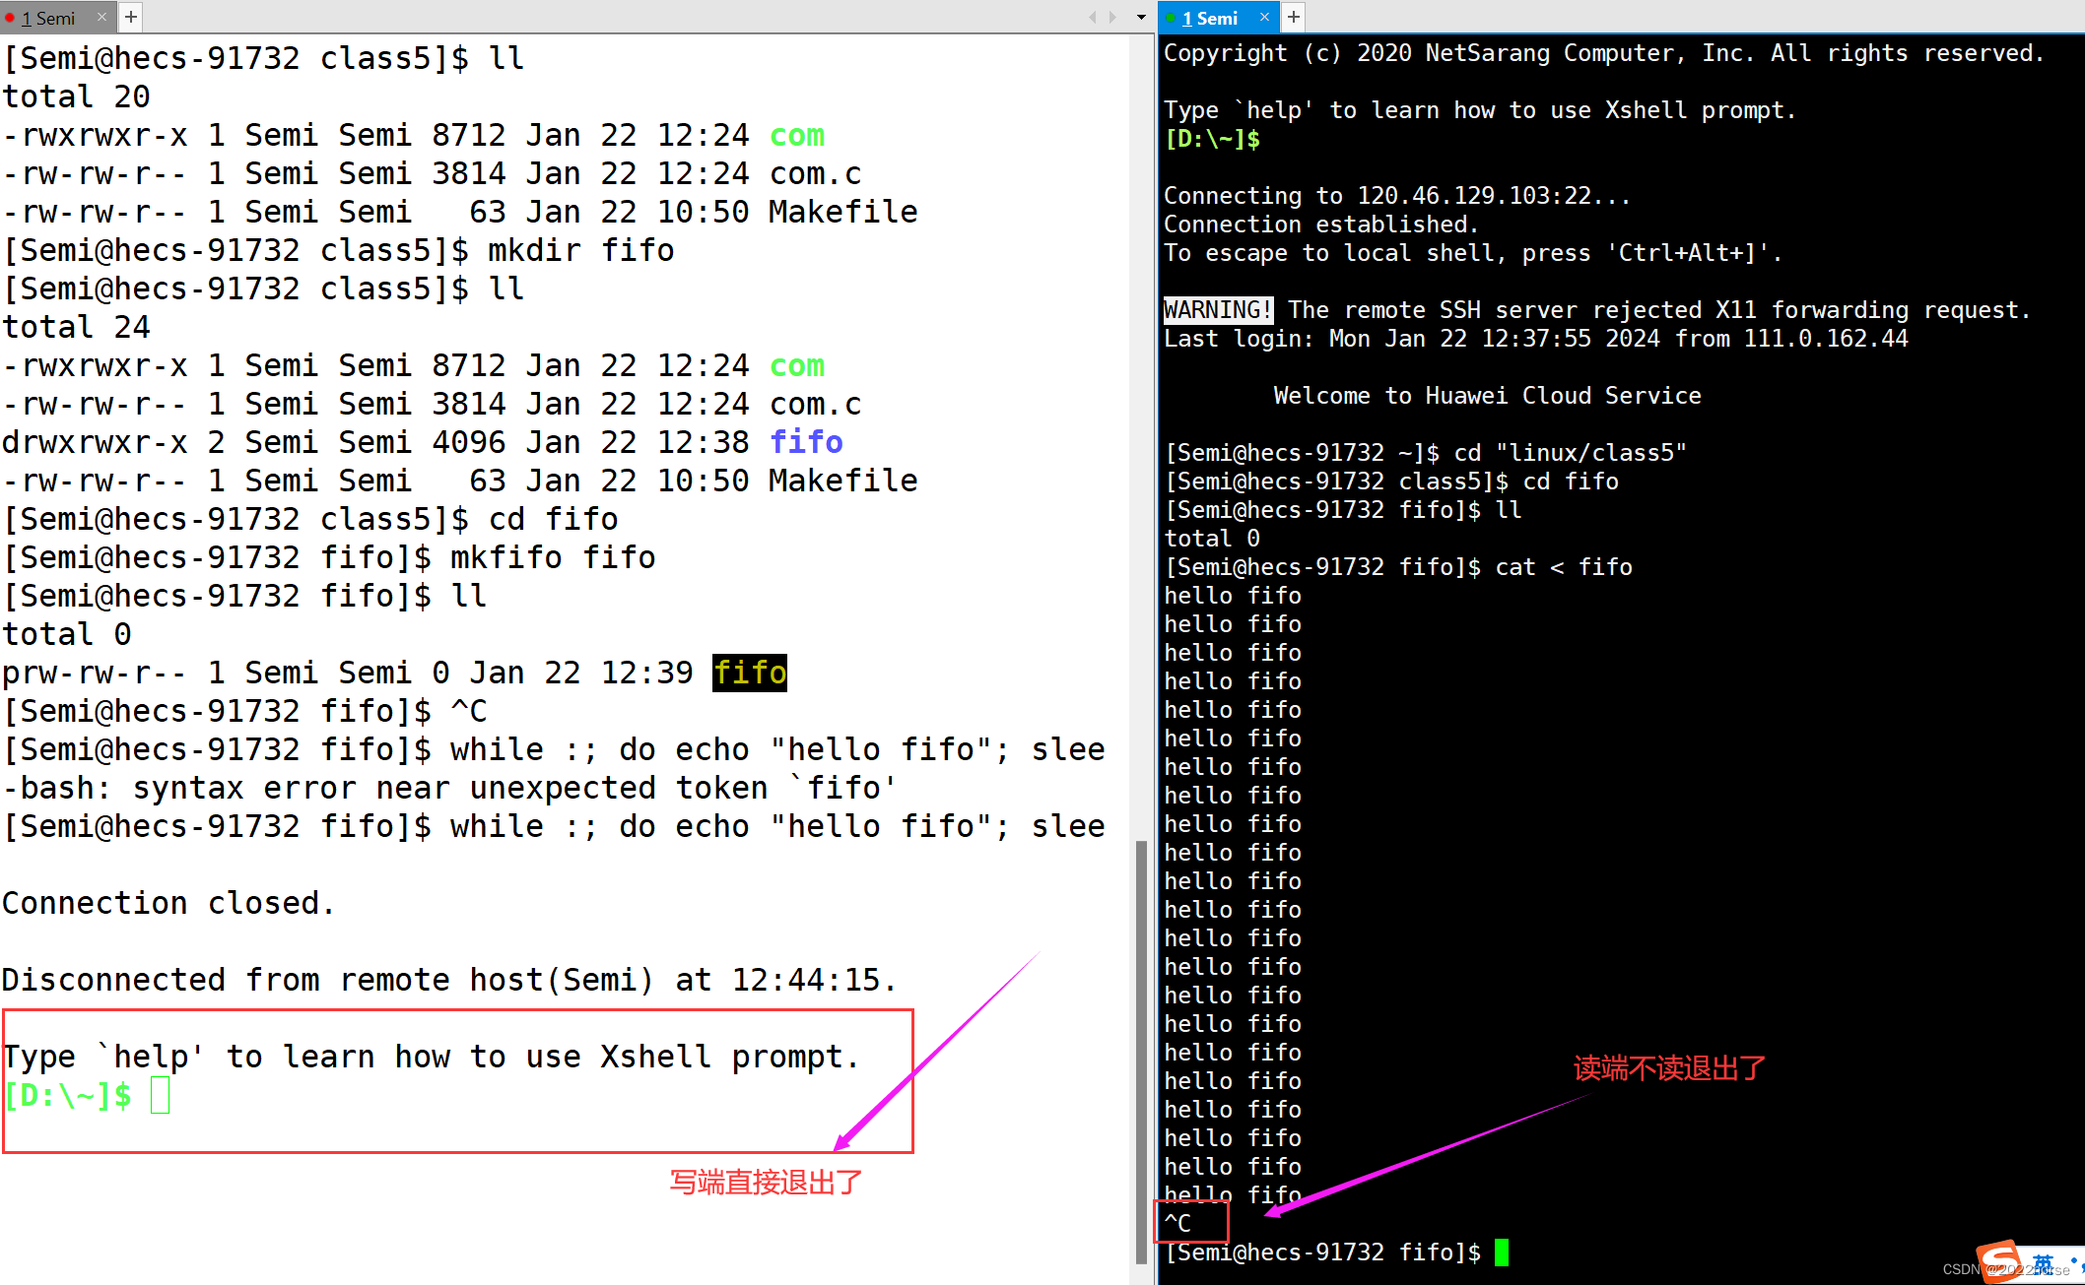Click the 'Last login: Mon Jan 22 12:37:55' line
The image size is (2085, 1285).
1536,339
